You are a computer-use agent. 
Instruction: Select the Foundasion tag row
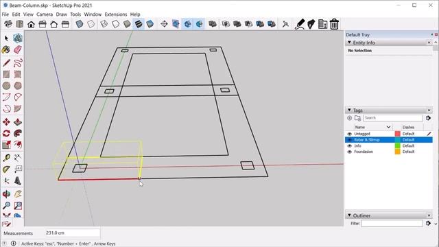tap(389, 152)
